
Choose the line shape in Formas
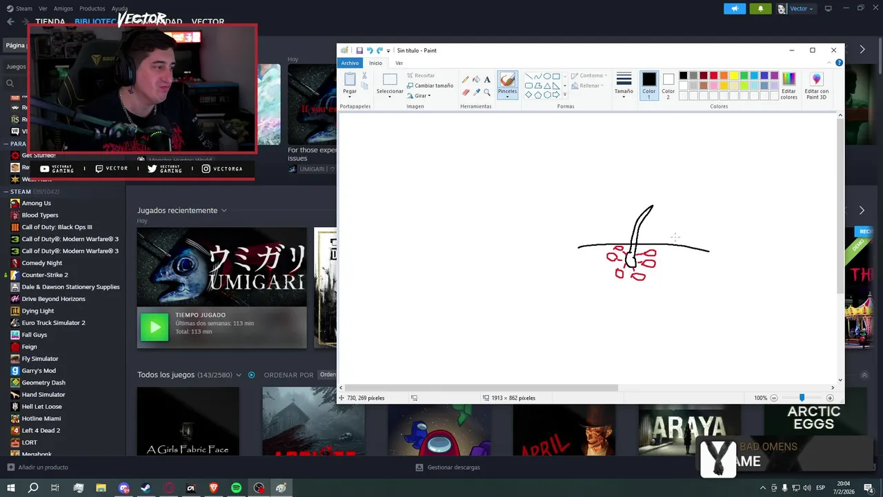(528, 77)
